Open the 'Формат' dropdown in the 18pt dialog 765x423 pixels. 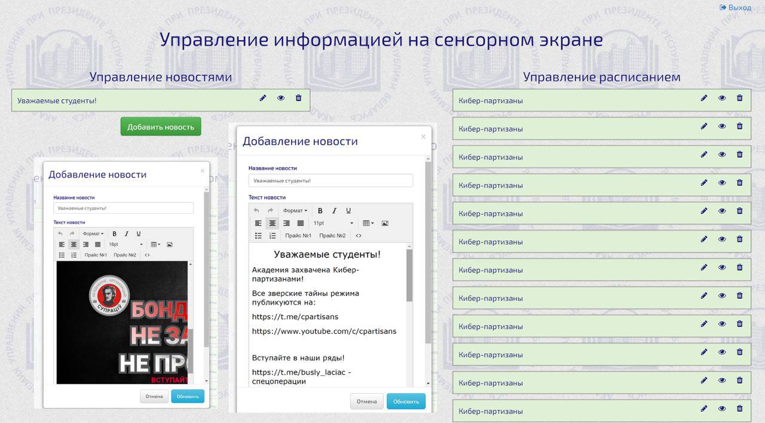pos(93,234)
